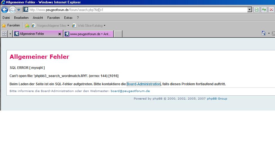Open the recent pages dropdown arrow
Screen dimensions: 275x144
click(x=19, y=10)
